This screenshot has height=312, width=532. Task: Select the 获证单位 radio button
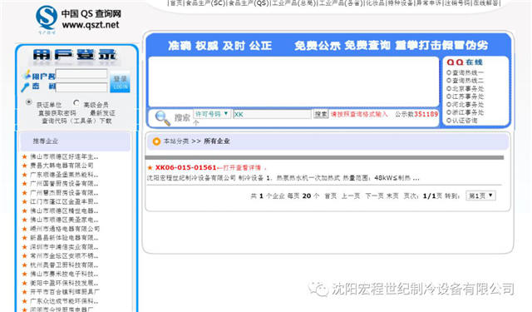tap(29, 102)
